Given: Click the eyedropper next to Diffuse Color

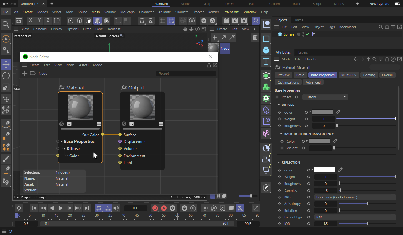Looking at the screenshot, I should [x=338, y=112].
